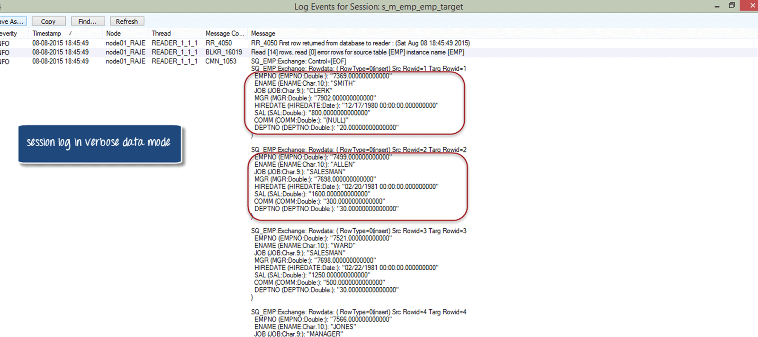Click the 'SQ_EMP:Exchange: Control=[EOF]' line

(298, 61)
